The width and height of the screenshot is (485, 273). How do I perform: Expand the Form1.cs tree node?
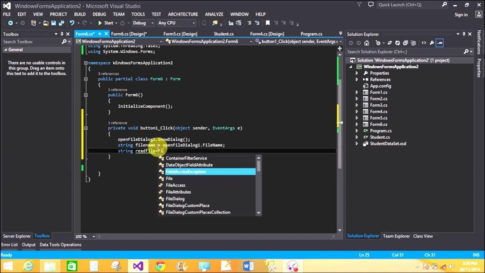tap(357, 93)
